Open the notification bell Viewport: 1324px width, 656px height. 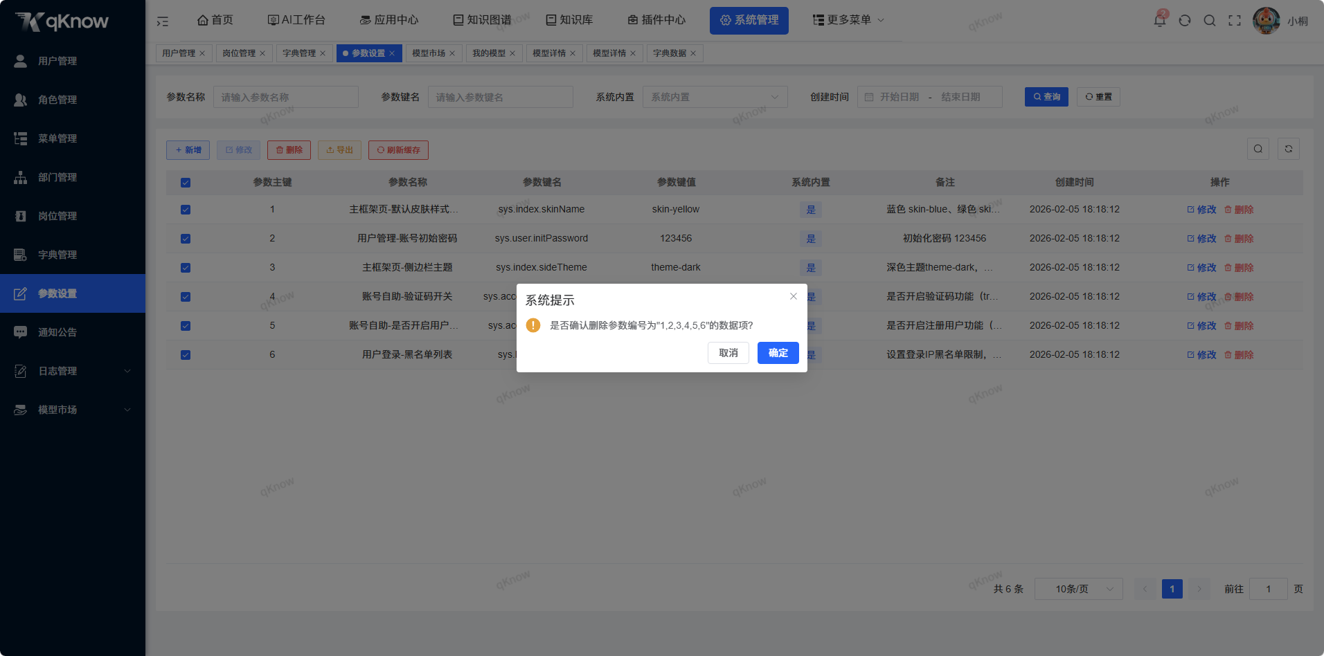click(x=1160, y=20)
